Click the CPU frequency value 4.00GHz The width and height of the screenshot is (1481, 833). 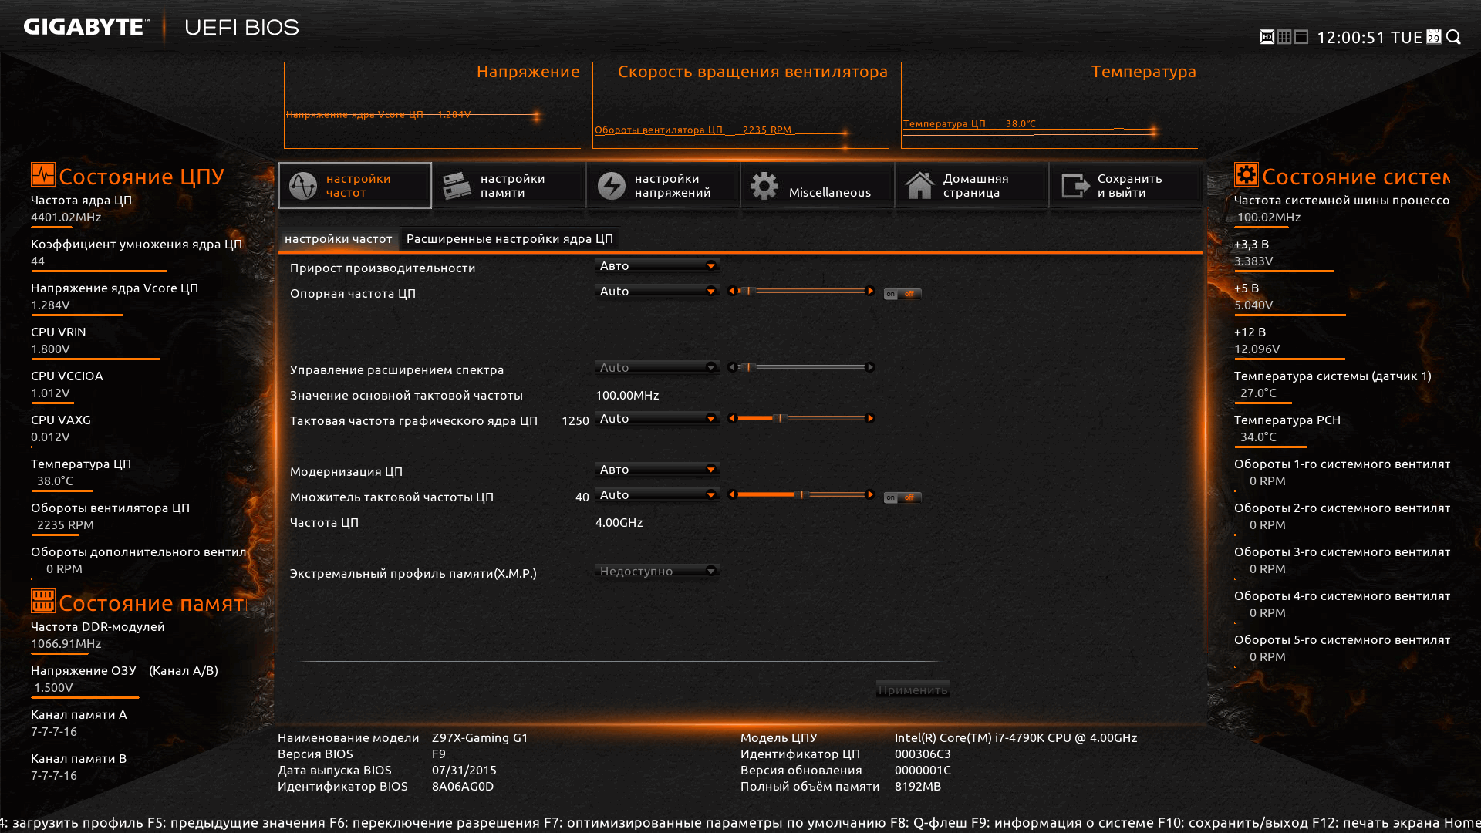[x=619, y=523]
